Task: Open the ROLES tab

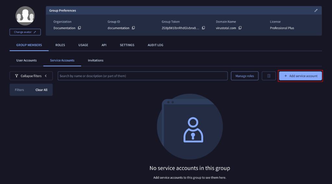Action: tap(60, 45)
